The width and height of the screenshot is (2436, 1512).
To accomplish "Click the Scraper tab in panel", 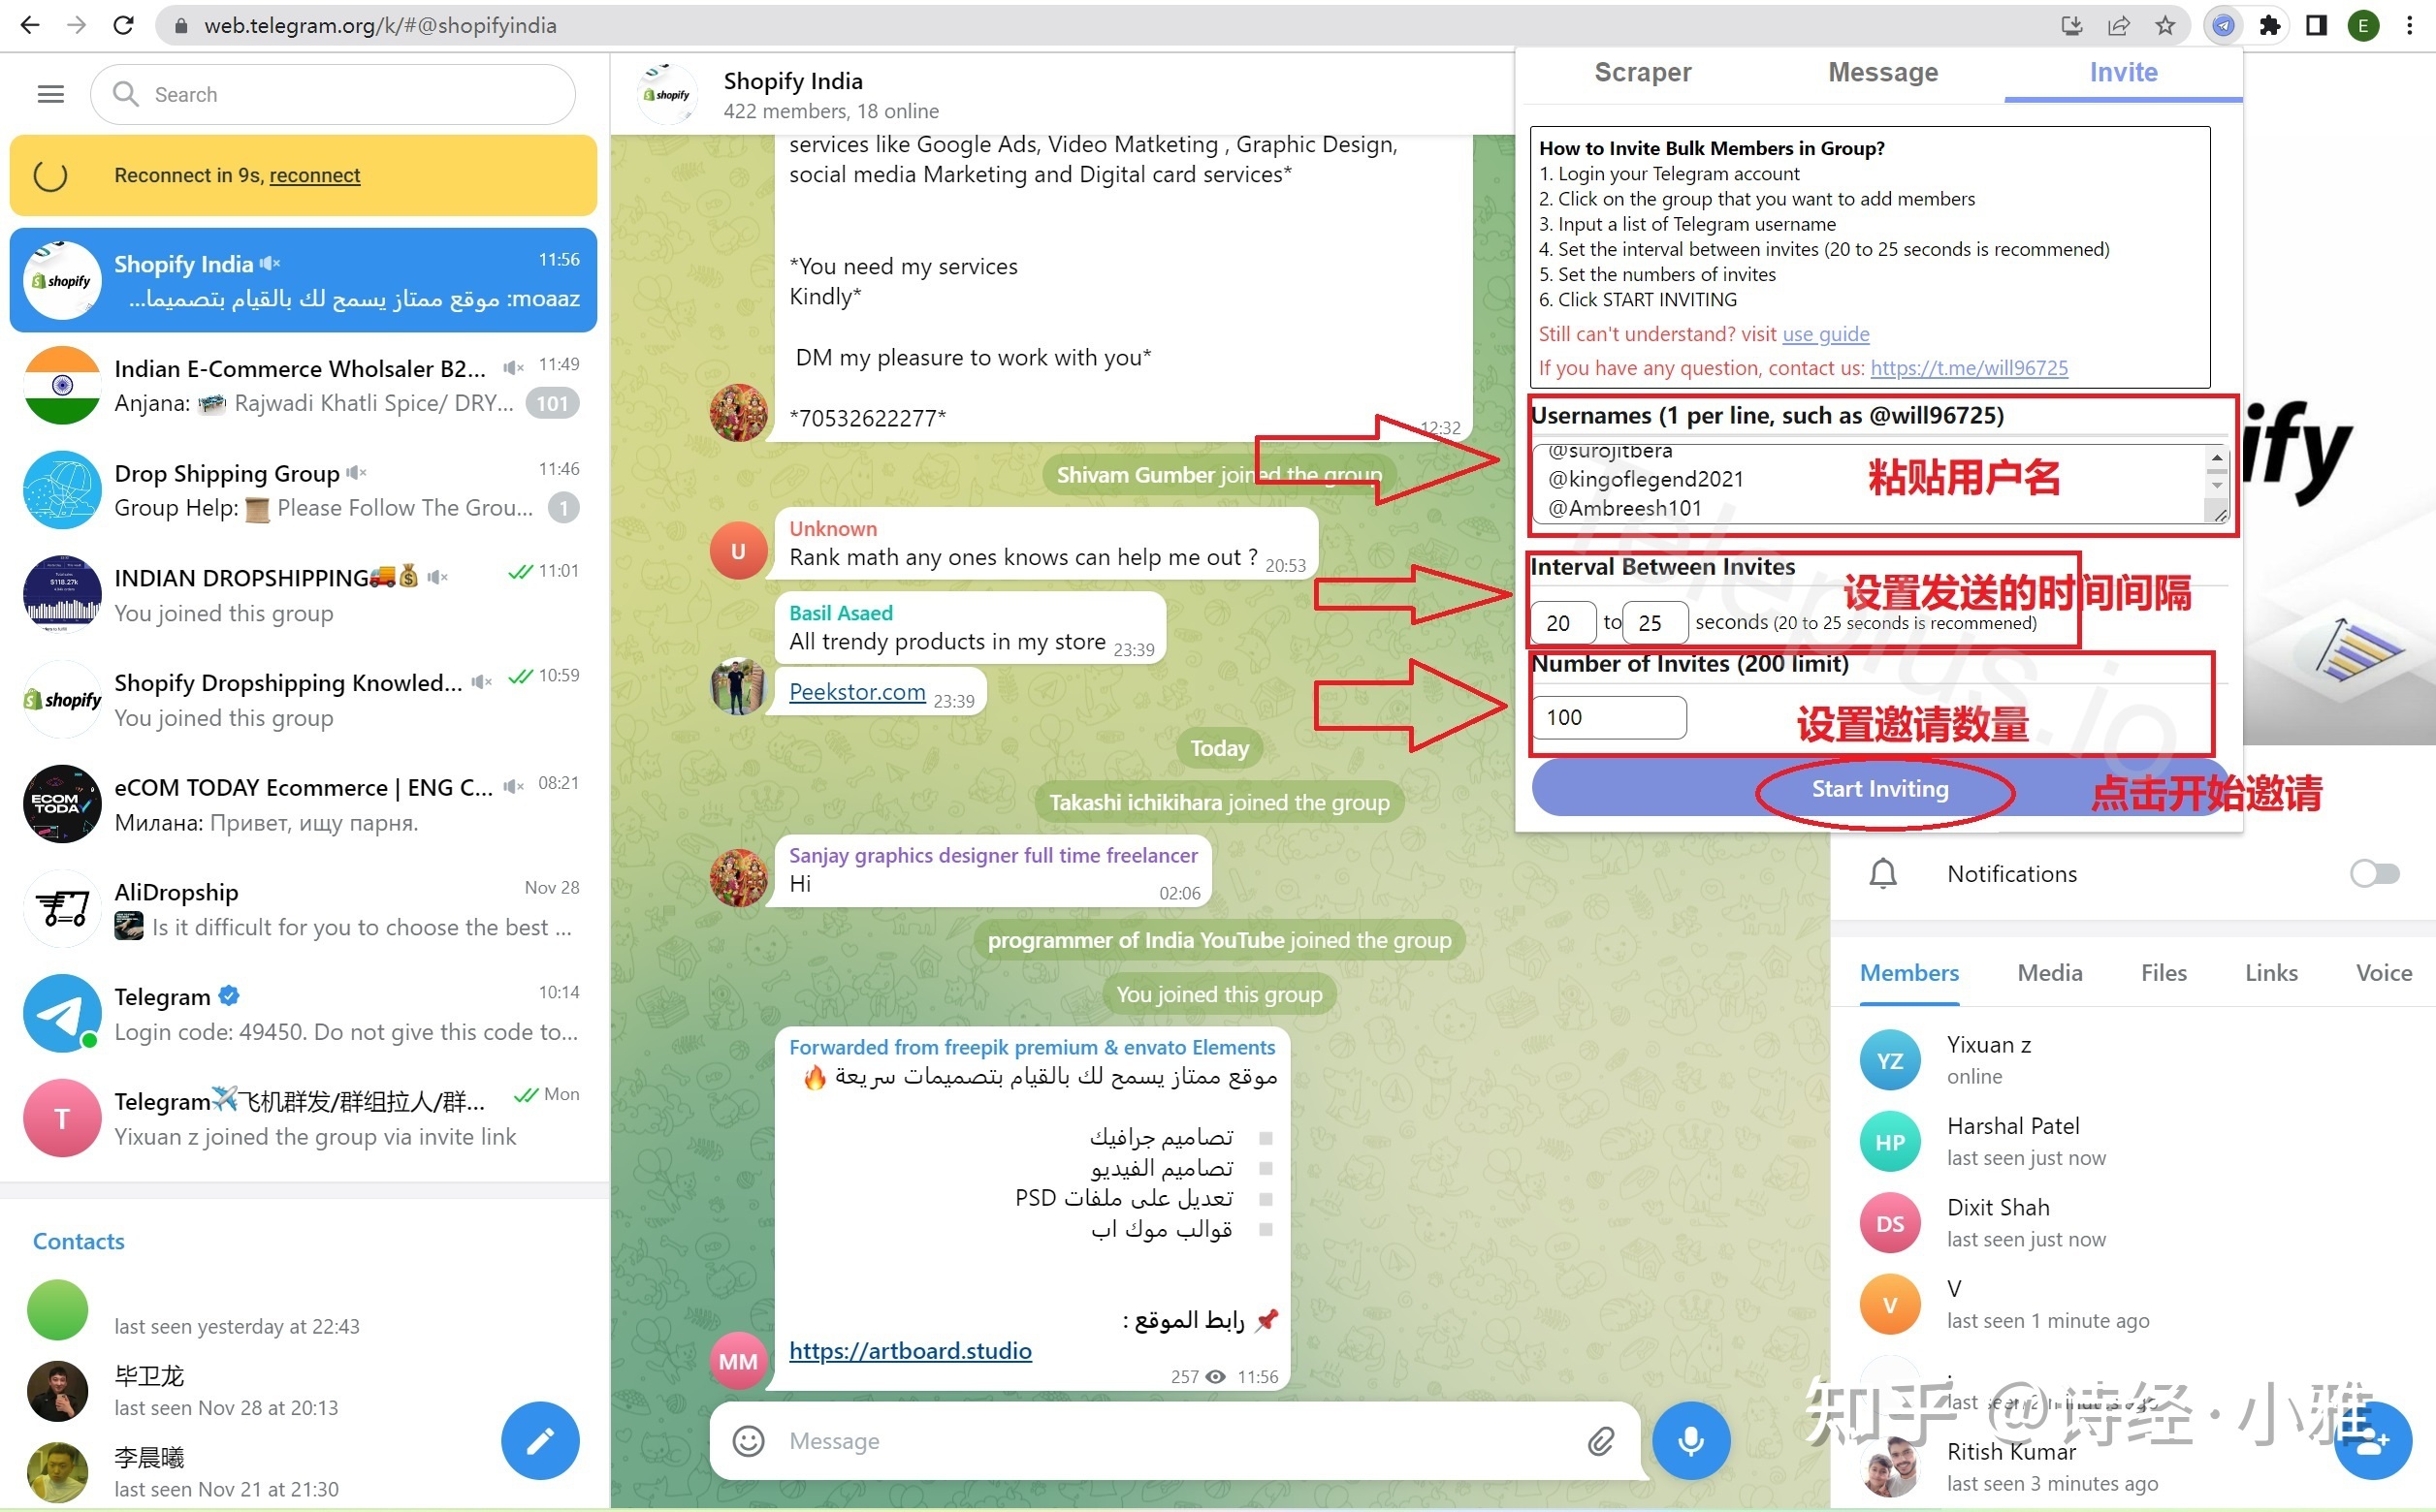I will click(1643, 72).
